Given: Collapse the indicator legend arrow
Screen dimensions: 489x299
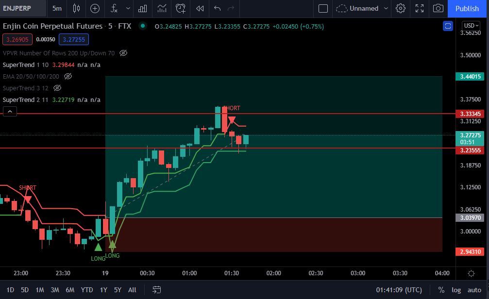Looking at the screenshot, I should point(10,111).
